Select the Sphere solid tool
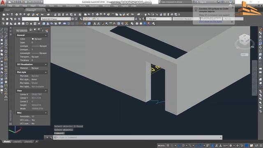Image resolution: width=263 pixels, height=148 pixels. pos(19,24)
